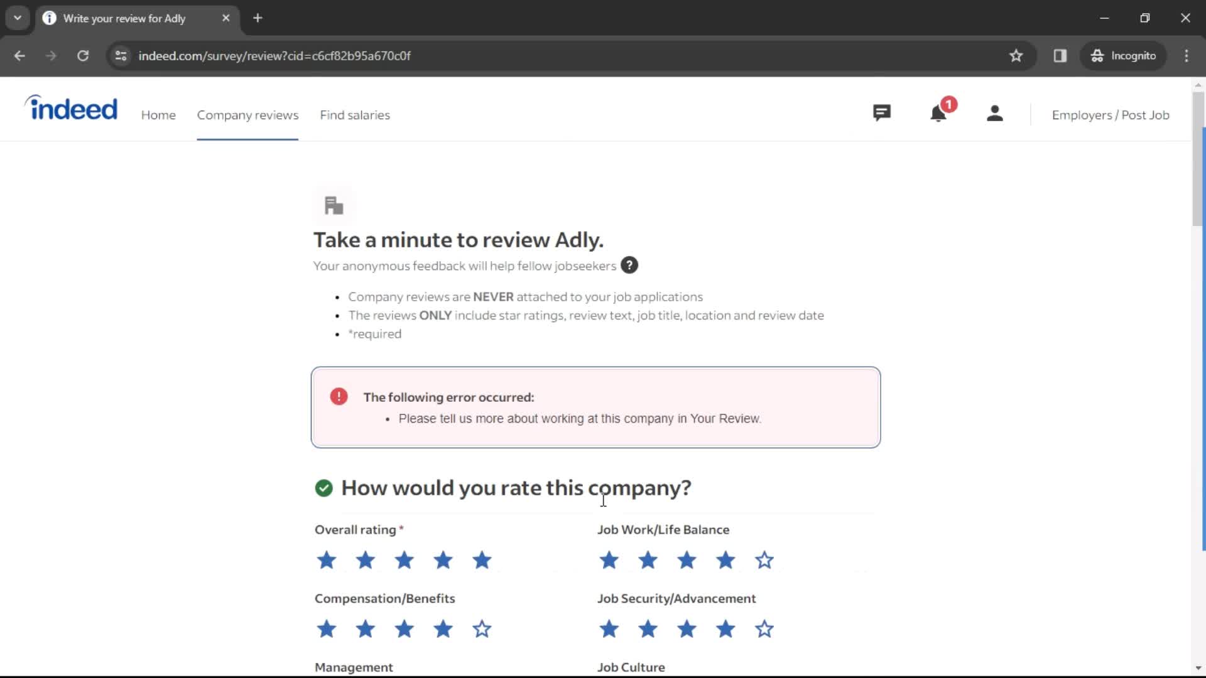Open the notifications bell icon

tap(938, 114)
